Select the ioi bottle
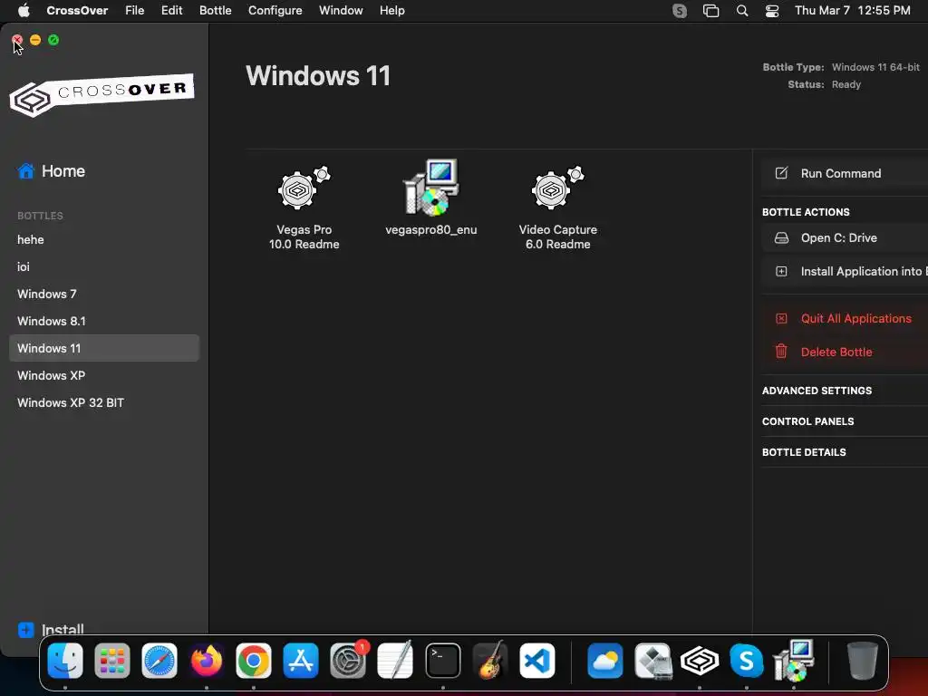 click(104, 267)
